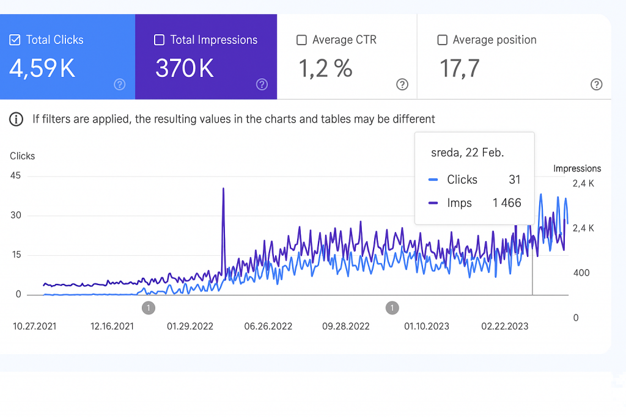
Task: Enable the Average CTR checkbox
Action: pos(301,40)
